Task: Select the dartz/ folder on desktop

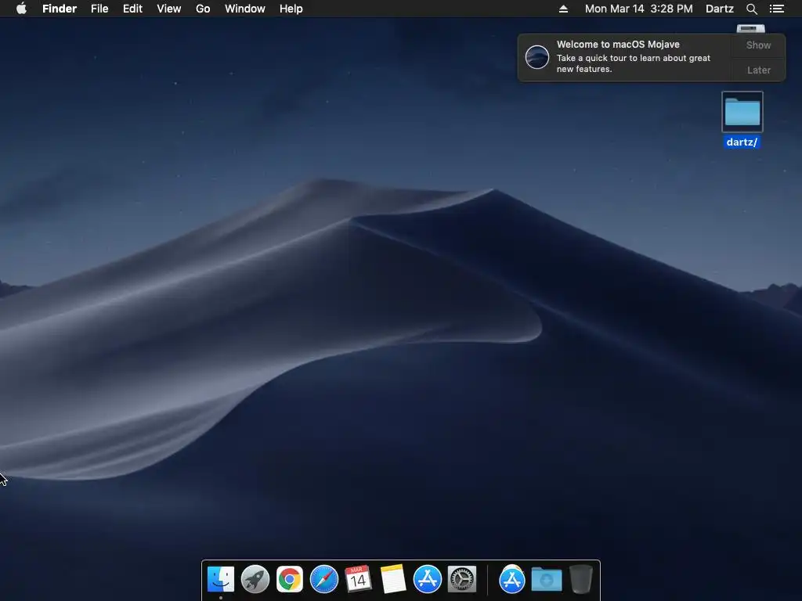Action: coord(742,112)
